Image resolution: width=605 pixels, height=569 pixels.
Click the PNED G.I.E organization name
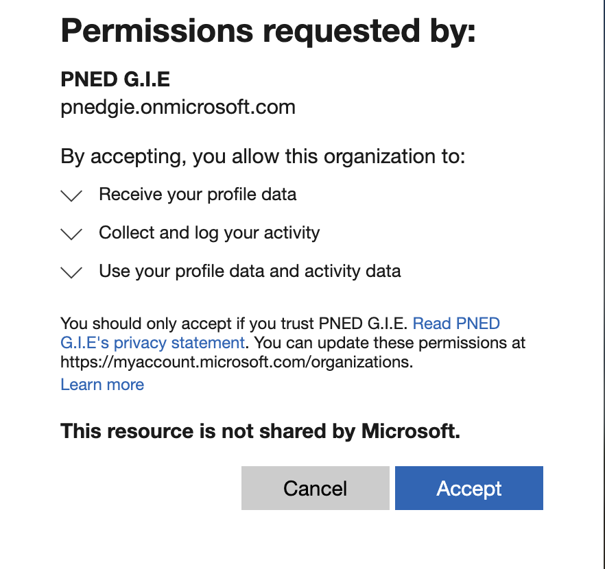click(114, 80)
